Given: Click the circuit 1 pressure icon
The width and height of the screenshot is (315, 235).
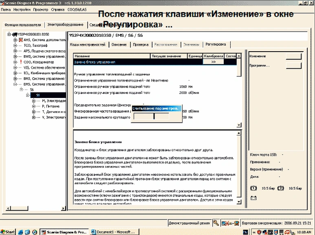Looking at the screenshot, I should [x=253, y=188].
